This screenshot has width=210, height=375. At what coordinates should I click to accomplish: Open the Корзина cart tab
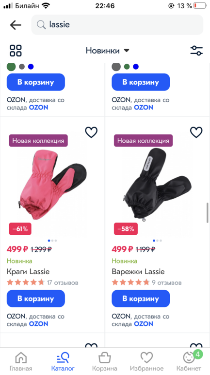(105, 361)
